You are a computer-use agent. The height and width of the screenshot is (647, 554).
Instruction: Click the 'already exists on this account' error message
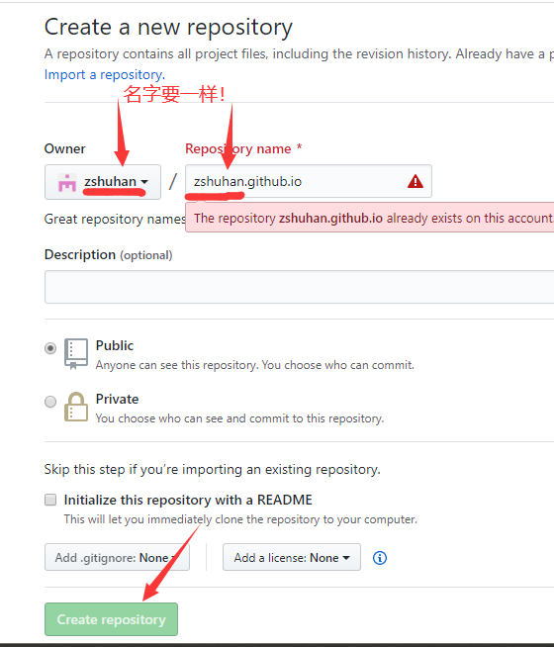pyautogui.click(x=370, y=218)
